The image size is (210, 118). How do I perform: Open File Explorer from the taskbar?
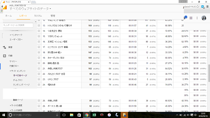[72, 115]
